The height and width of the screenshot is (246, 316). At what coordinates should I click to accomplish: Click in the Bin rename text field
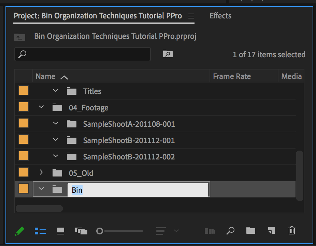tap(138, 190)
